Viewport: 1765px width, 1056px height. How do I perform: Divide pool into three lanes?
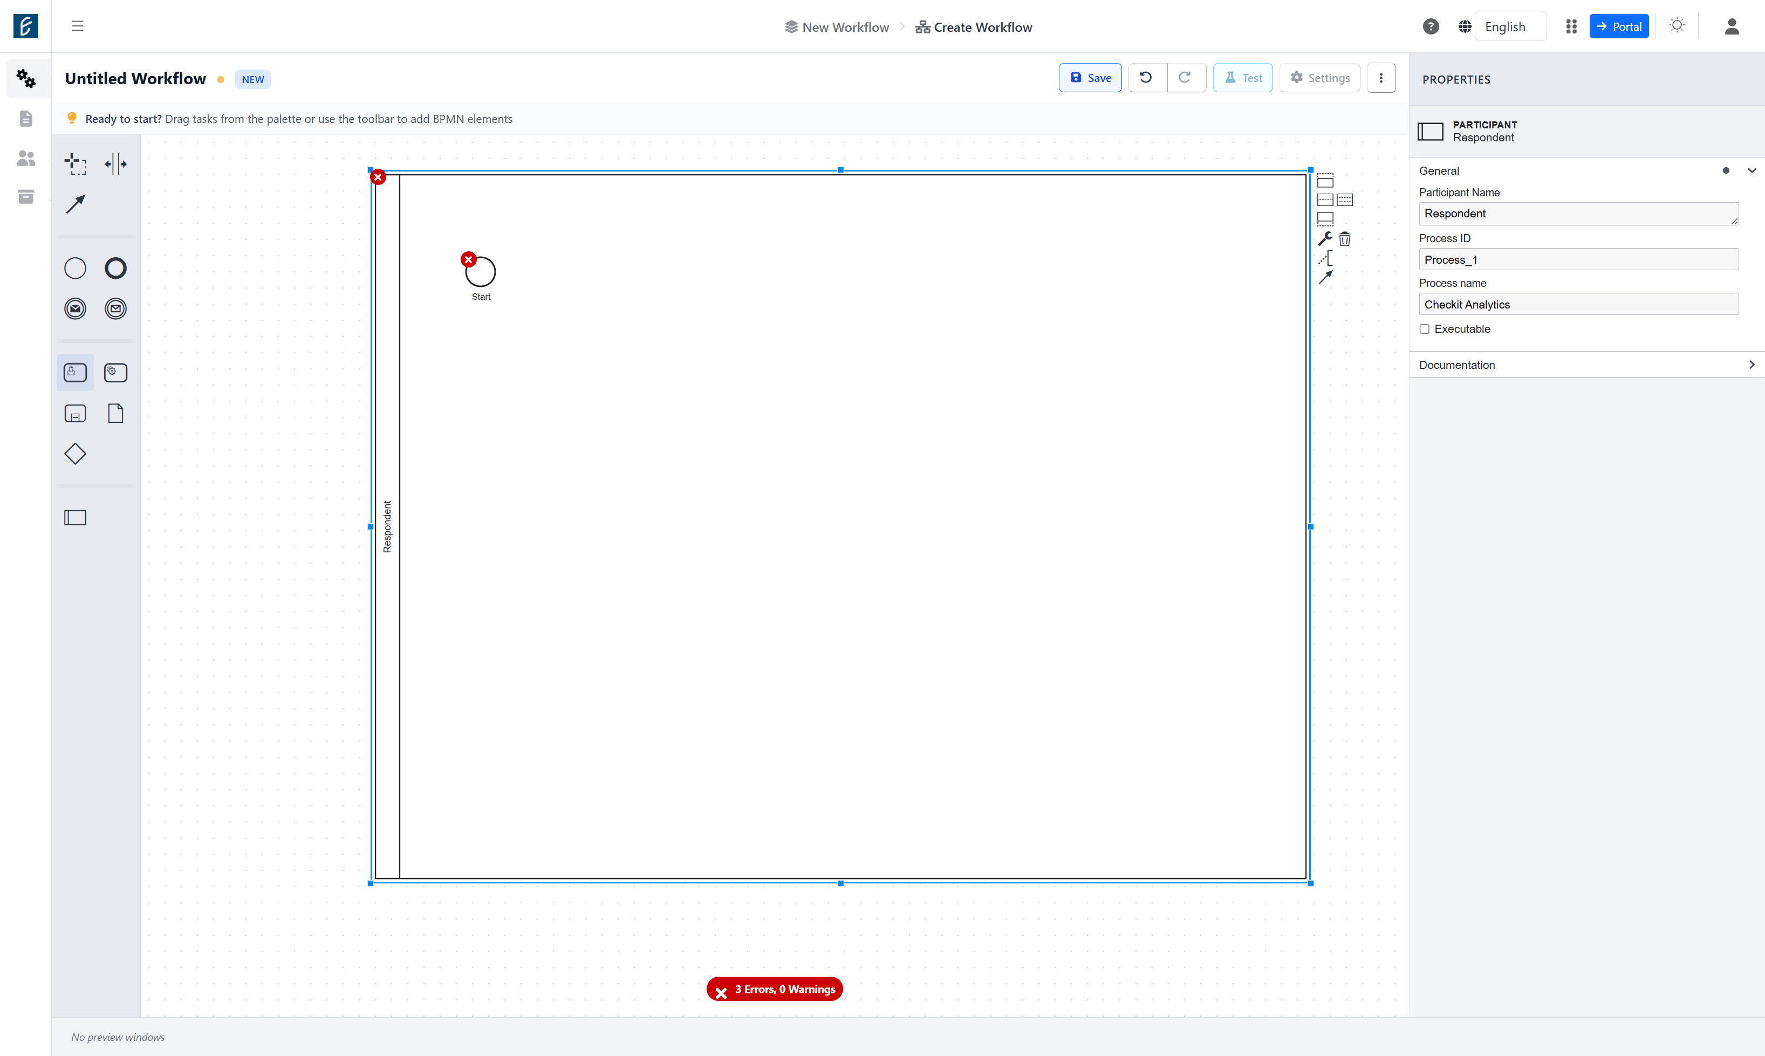tap(1344, 200)
